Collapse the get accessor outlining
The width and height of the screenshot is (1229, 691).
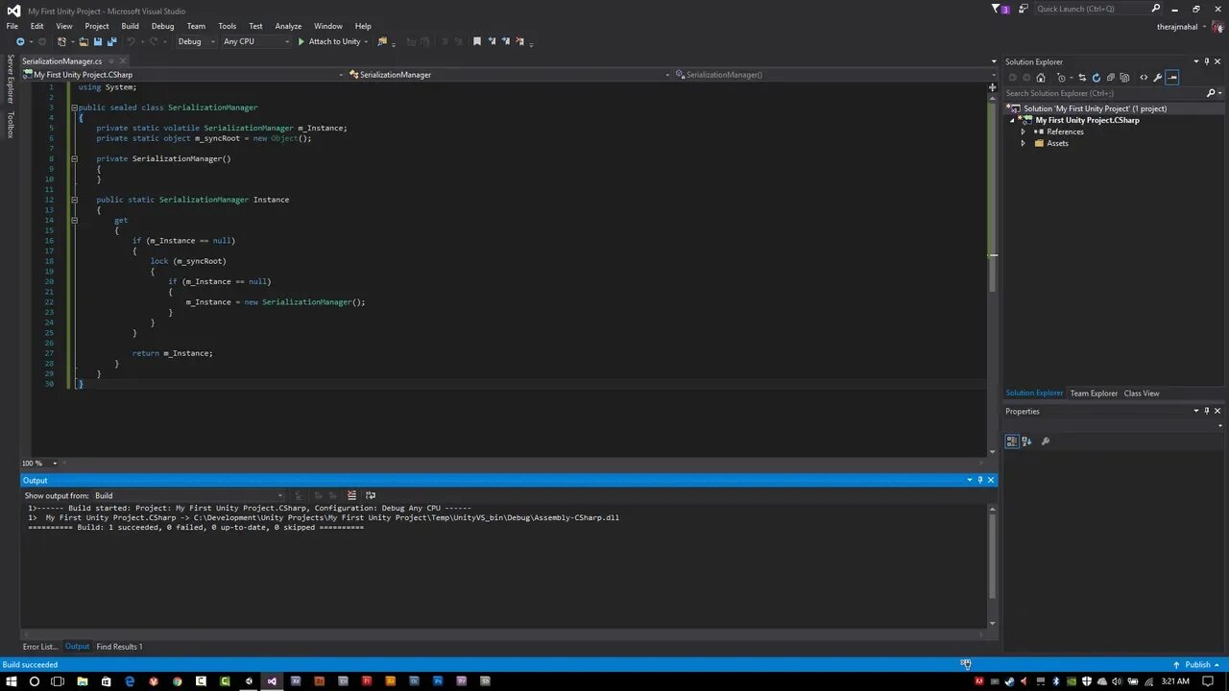pyautogui.click(x=74, y=220)
